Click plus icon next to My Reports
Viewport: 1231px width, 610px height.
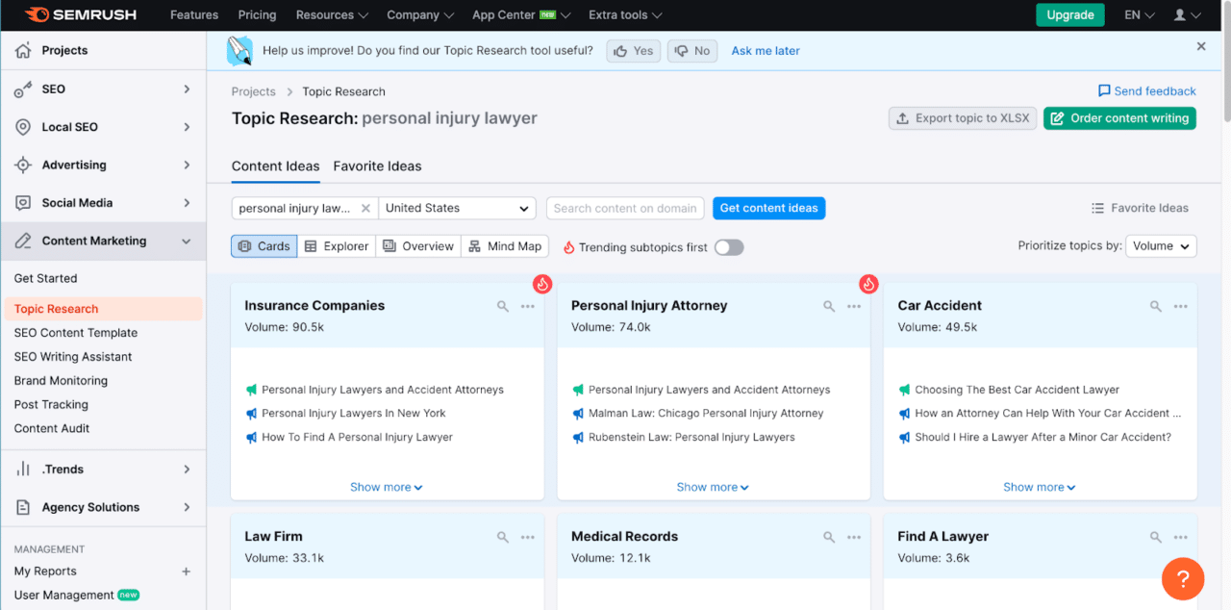point(187,572)
